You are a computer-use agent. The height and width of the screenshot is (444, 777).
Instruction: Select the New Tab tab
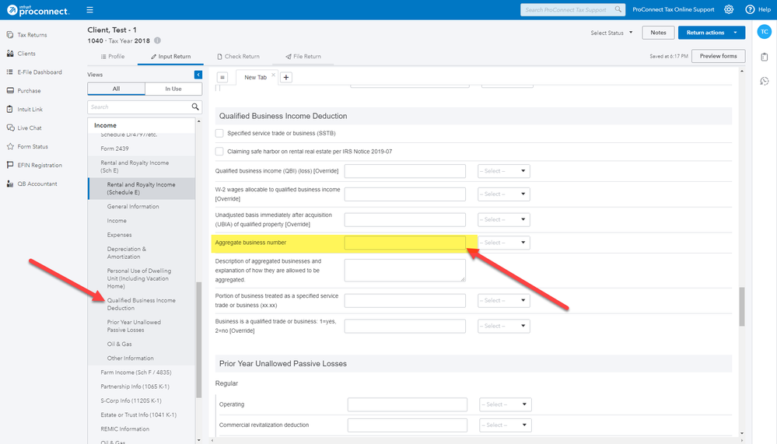pyautogui.click(x=256, y=77)
